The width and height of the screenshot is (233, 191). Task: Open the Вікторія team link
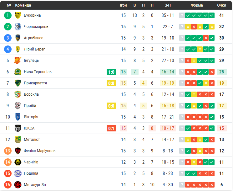click(31, 117)
